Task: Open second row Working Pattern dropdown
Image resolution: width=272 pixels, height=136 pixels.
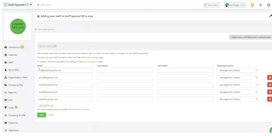Action: point(237,78)
